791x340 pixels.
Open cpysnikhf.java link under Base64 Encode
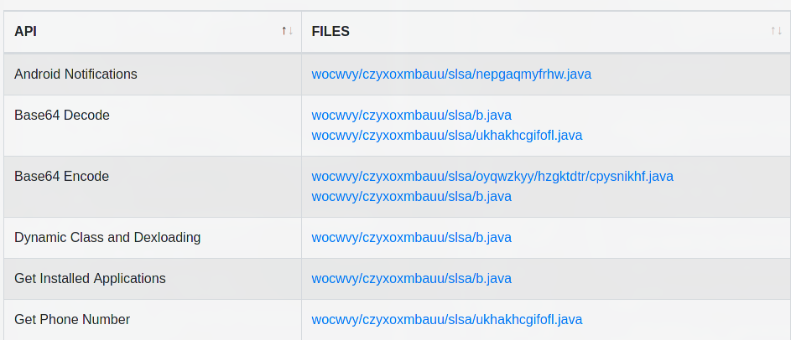492,177
